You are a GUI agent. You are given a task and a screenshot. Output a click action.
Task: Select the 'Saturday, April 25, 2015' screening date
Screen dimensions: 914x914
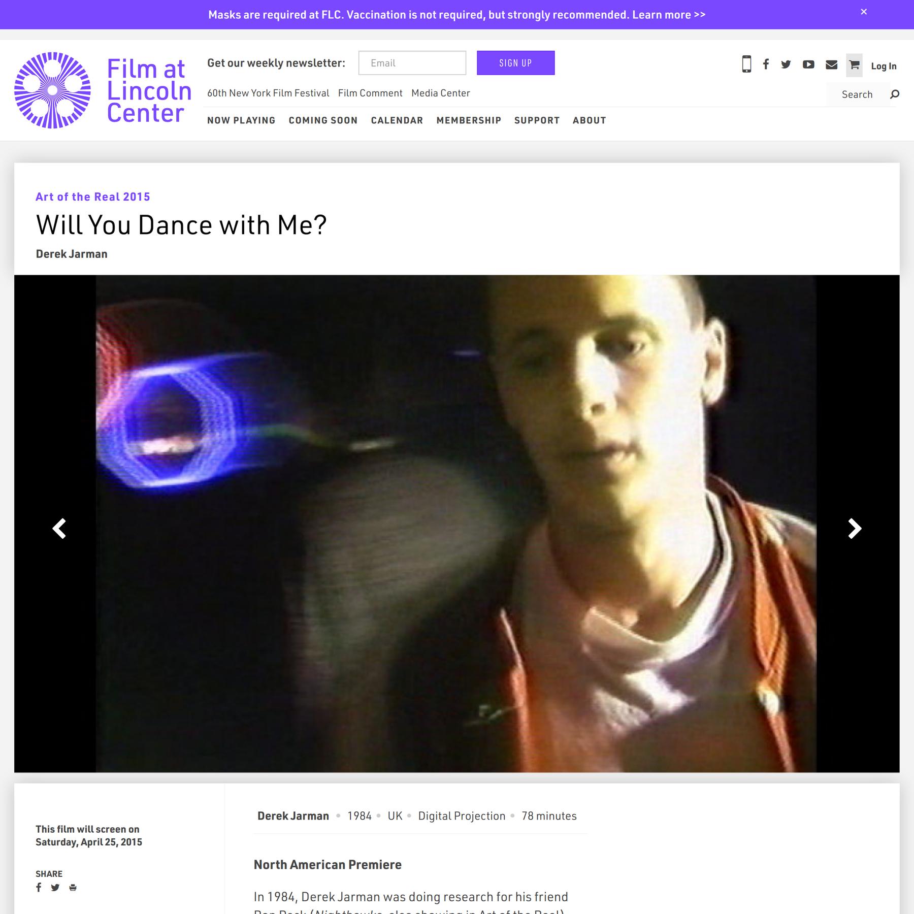point(89,842)
